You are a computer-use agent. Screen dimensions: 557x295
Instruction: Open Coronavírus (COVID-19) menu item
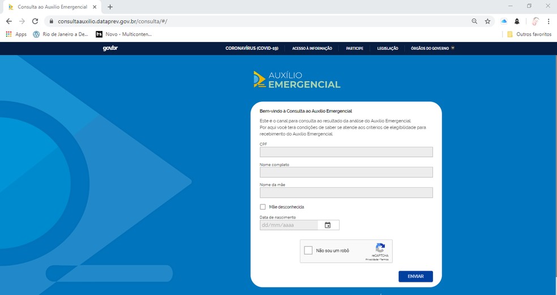(252, 48)
